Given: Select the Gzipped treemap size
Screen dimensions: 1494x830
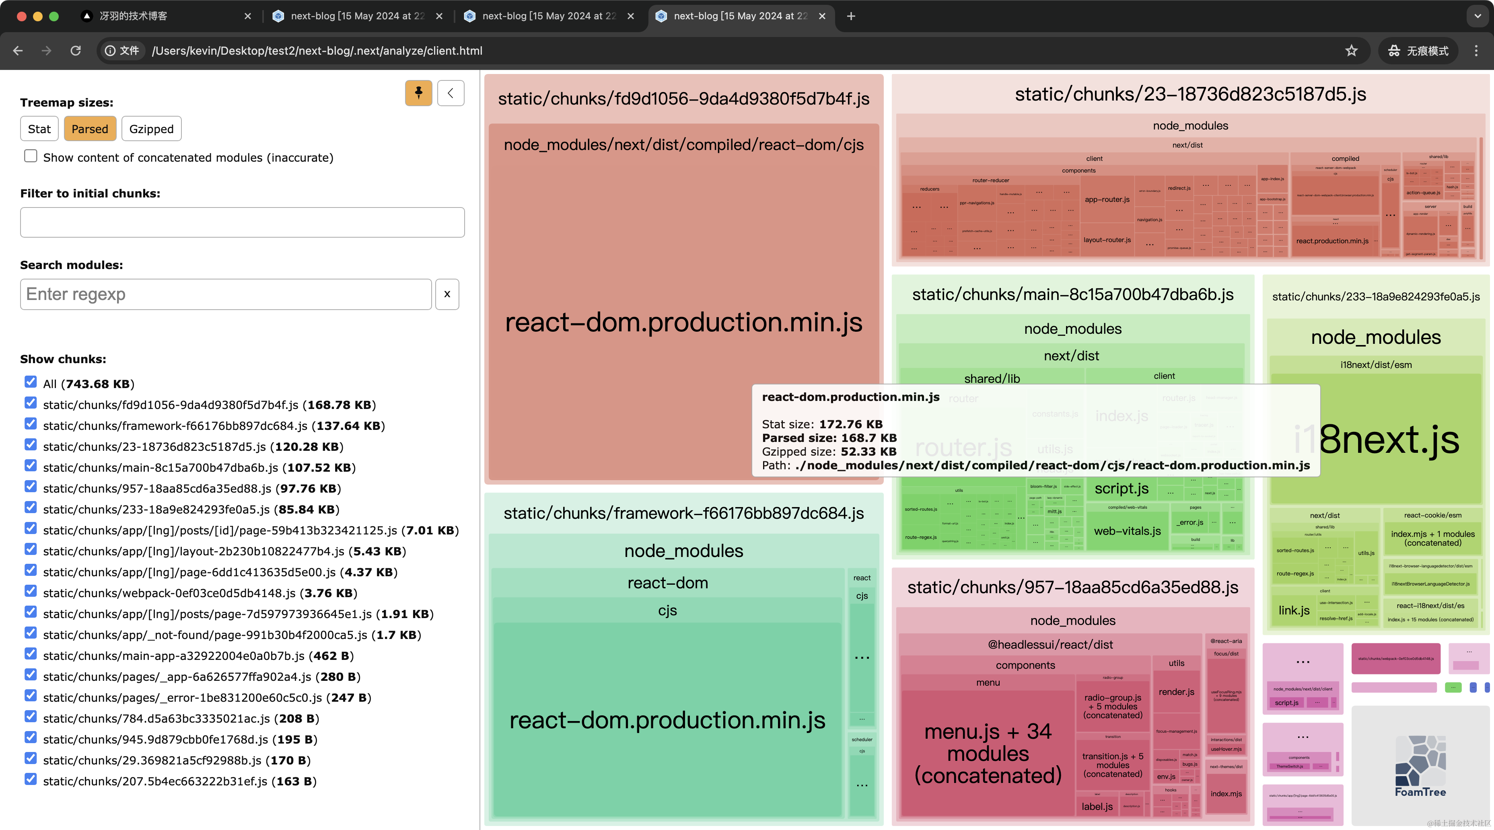Looking at the screenshot, I should 151,129.
